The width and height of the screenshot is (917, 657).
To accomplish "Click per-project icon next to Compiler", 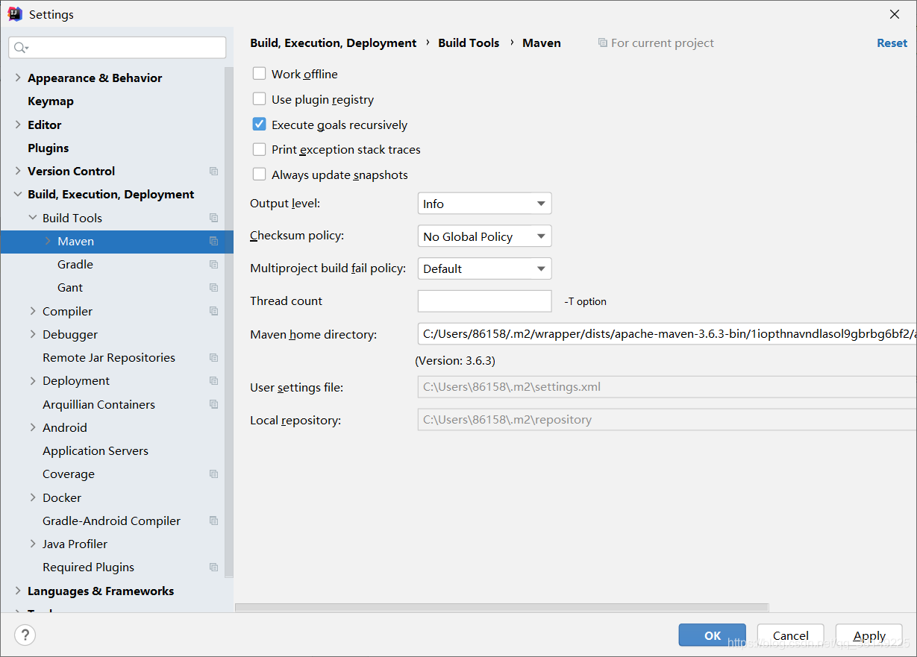I will click(x=214, y=311).
